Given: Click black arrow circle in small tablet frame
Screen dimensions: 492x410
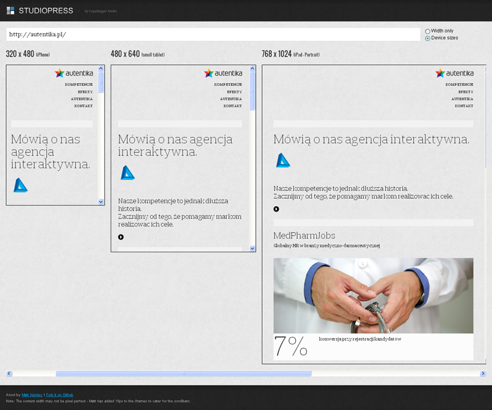Looking at the screenshot, I should (121, 237).
